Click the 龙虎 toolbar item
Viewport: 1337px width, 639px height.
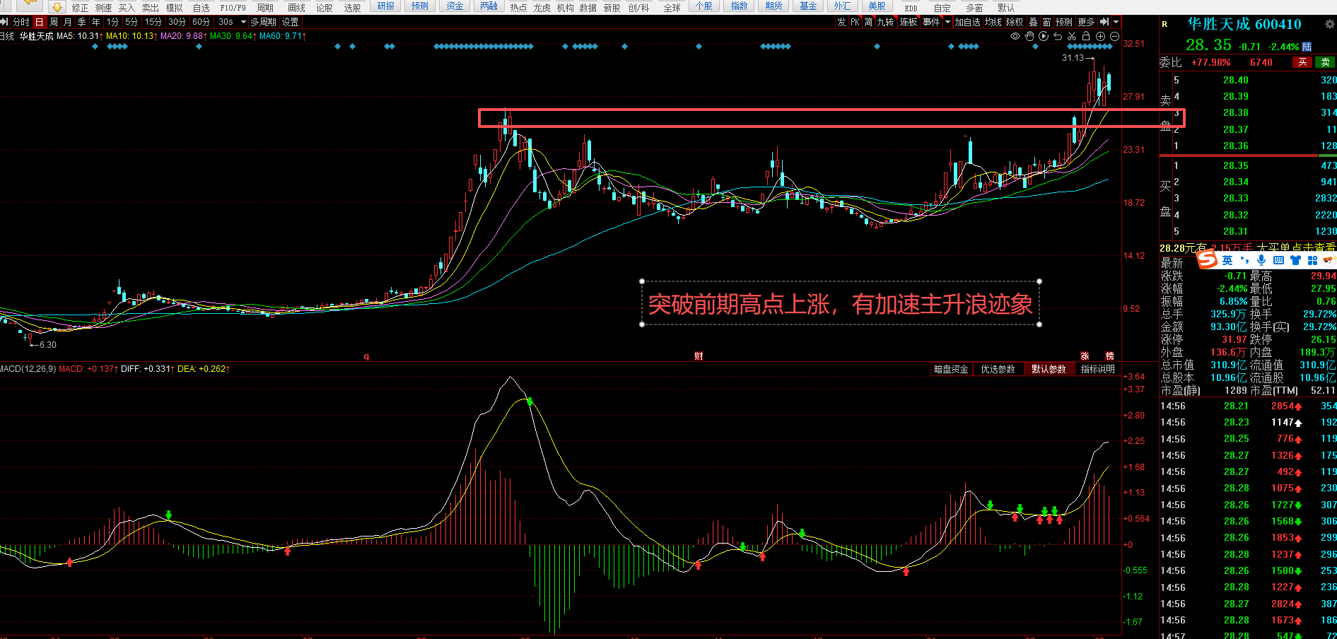pyautogui.click(x=542, y=8)
